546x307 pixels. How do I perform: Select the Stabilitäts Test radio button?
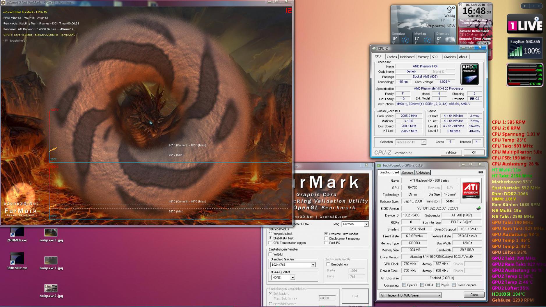tap(270, 238)
